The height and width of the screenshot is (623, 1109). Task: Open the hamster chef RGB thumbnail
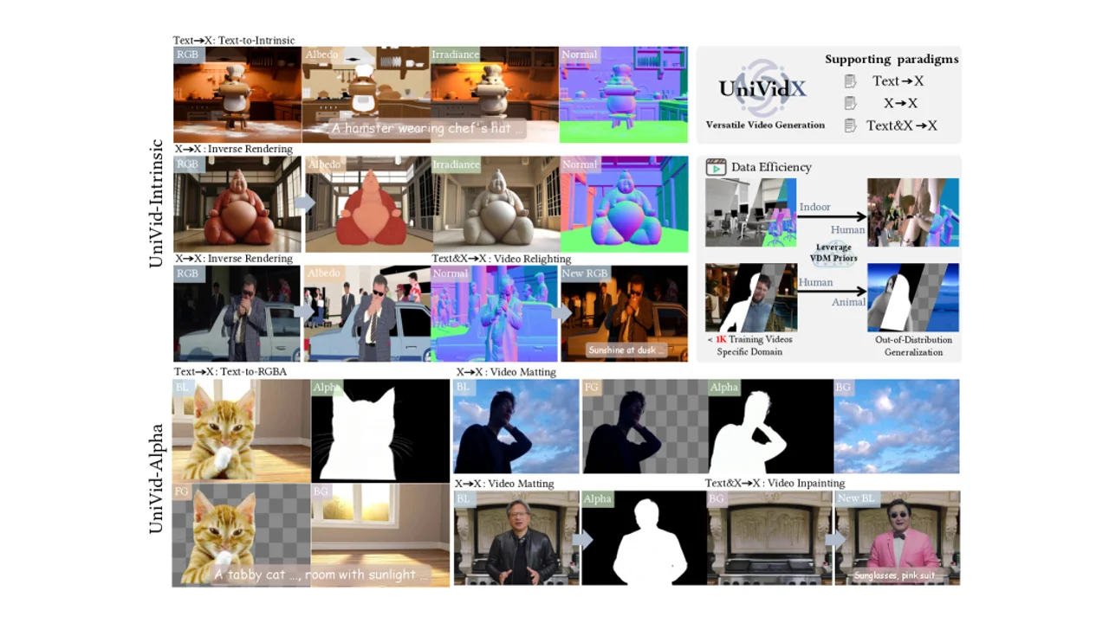237,94
